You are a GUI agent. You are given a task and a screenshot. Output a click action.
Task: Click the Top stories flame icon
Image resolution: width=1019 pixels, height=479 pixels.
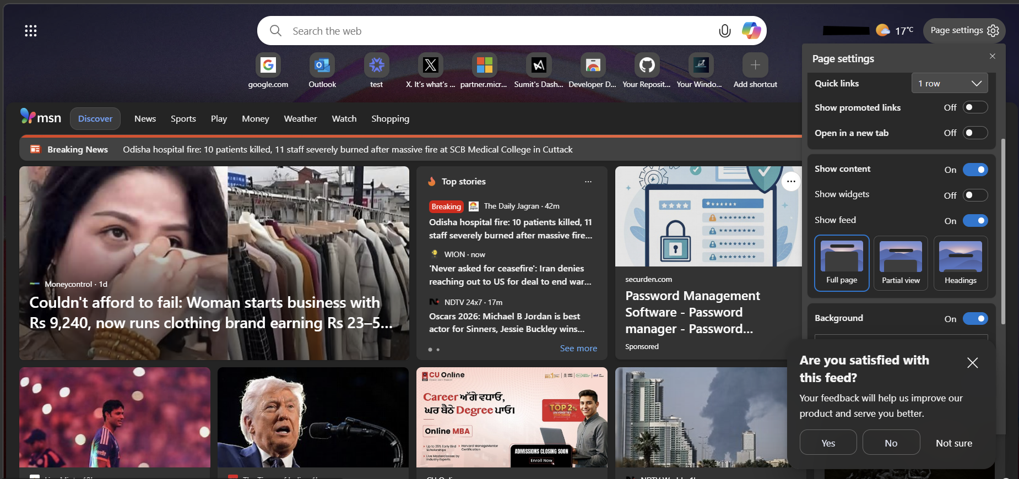pyautogui.click(x=432, y=181)
